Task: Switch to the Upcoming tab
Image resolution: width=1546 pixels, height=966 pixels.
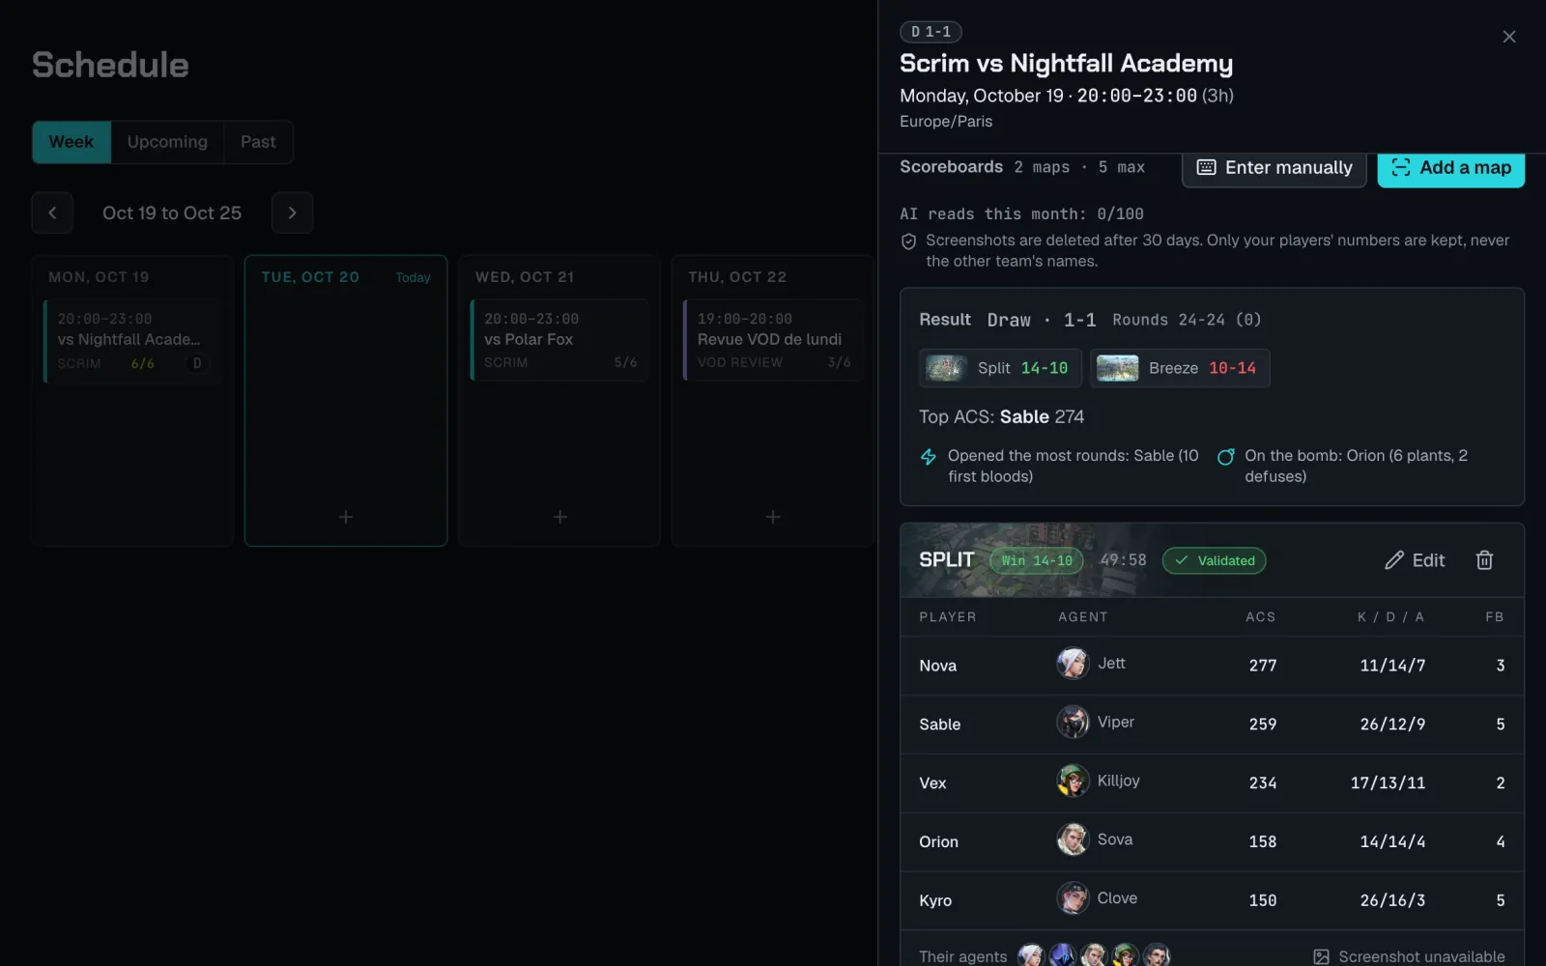Action: pos(167,142)
